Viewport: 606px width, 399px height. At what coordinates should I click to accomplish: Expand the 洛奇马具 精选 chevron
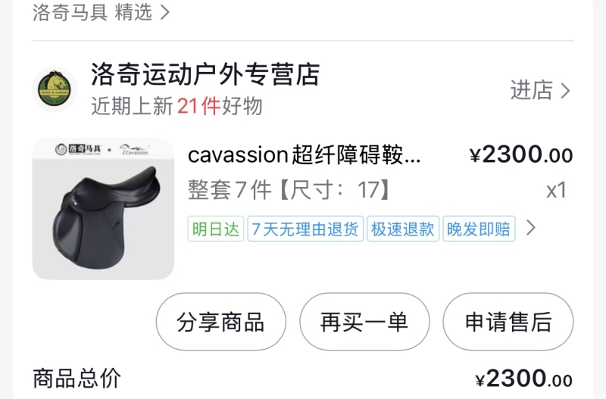click(165, 12)
